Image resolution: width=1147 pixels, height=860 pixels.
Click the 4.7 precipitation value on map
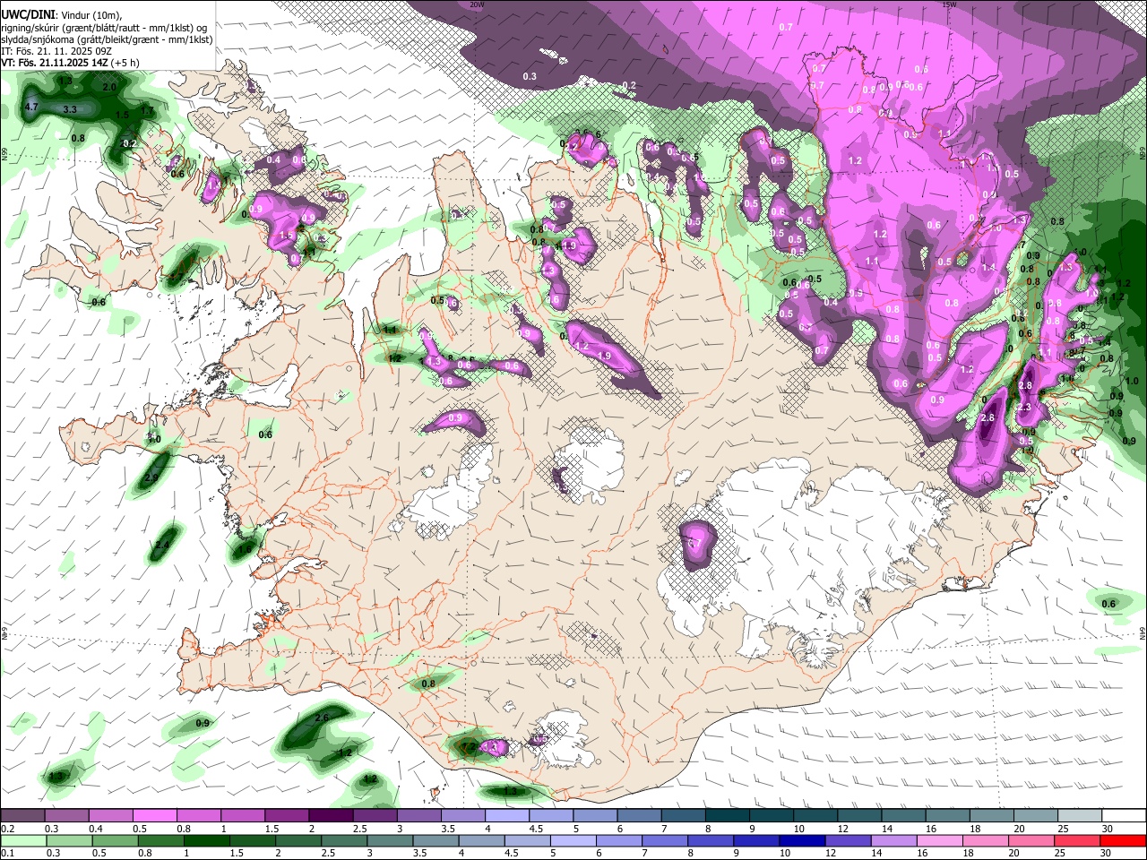pos(31,107)
